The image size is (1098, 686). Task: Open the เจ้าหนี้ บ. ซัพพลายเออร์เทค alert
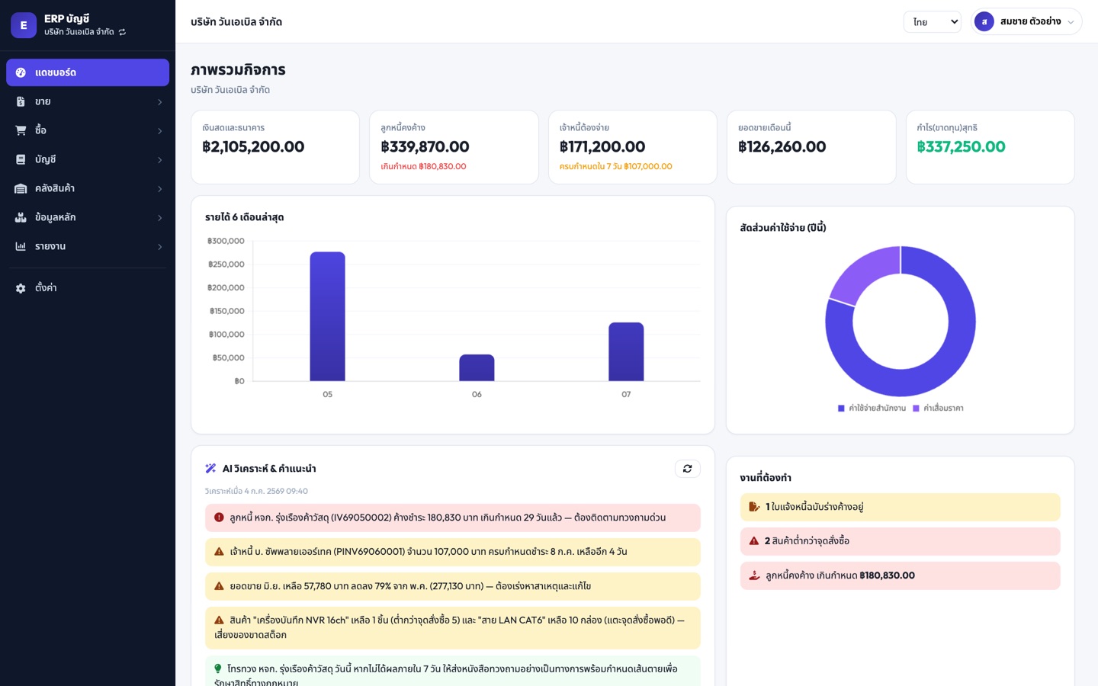pyautogui.click(x=453, y=552)
